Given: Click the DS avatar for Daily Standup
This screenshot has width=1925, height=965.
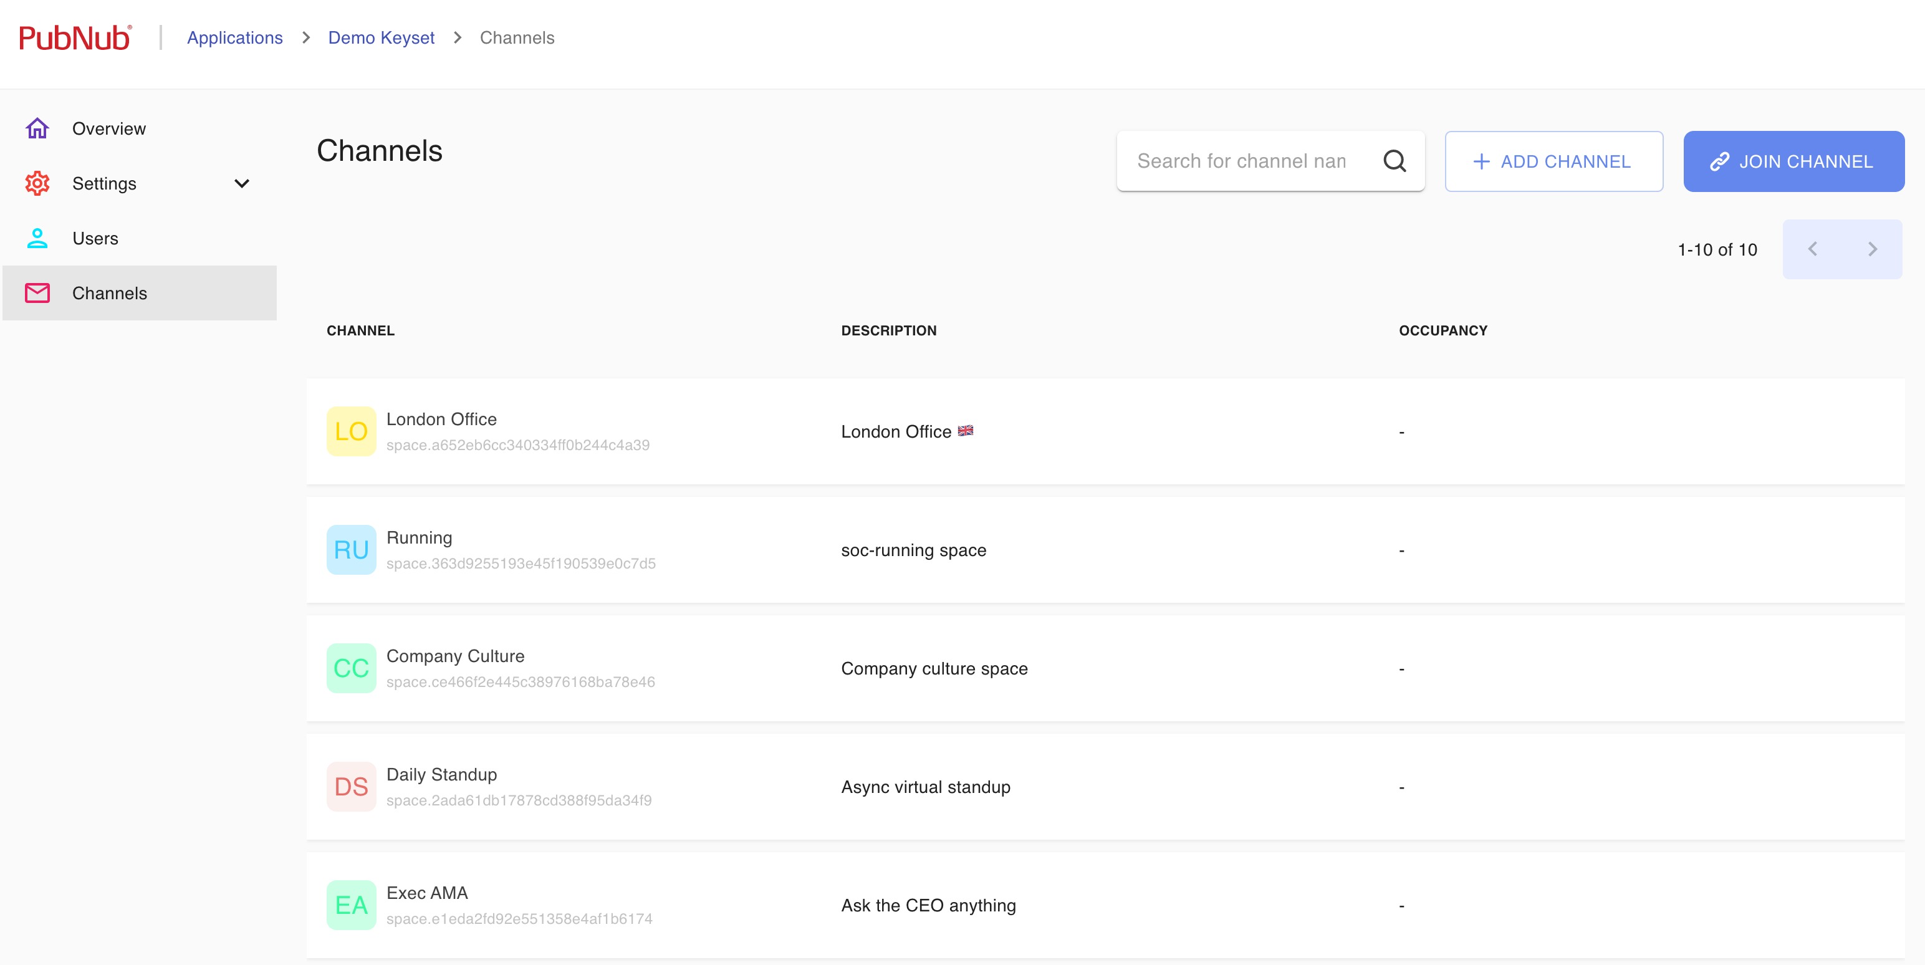Looking at the screenshot, I should coord(350,786).
